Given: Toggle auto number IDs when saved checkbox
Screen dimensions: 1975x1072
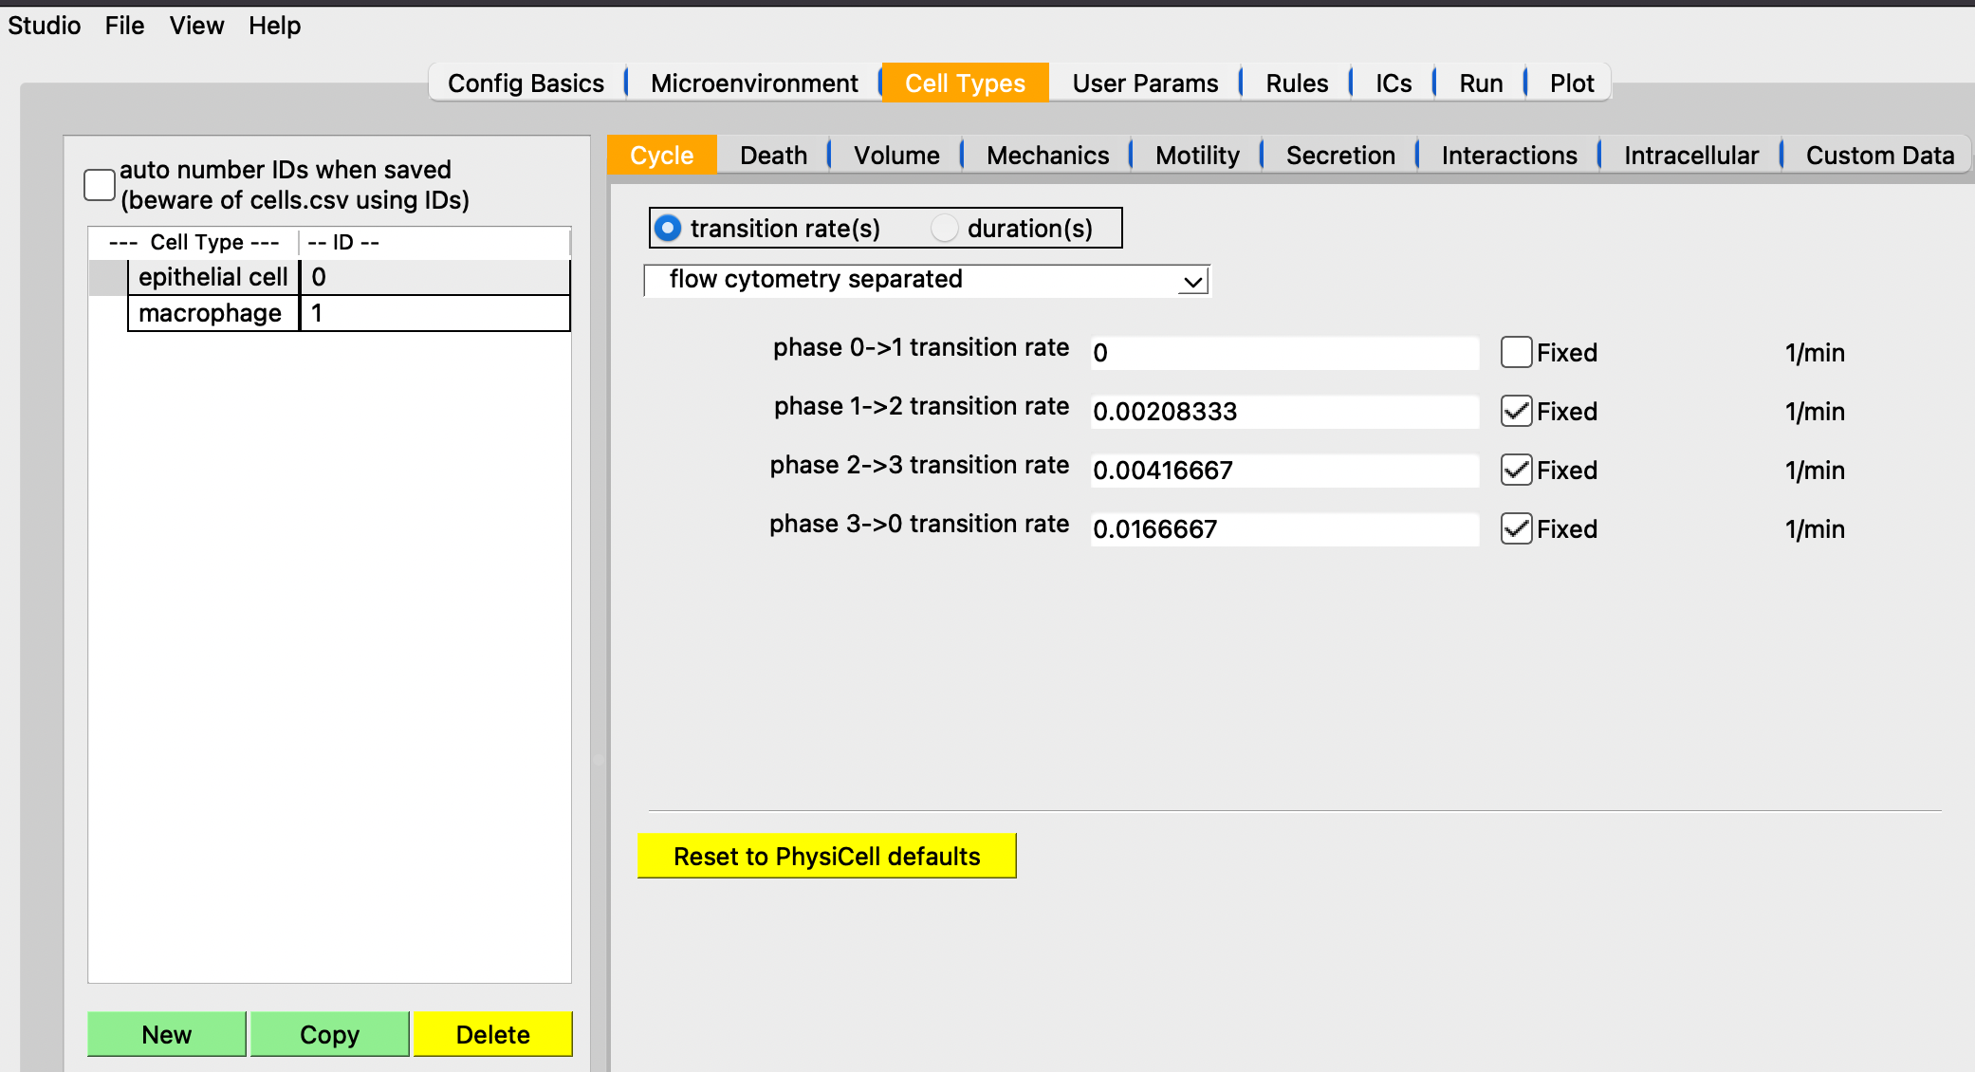Looking at the screenshot, I should pyautogui.click(x=100, y=185).
